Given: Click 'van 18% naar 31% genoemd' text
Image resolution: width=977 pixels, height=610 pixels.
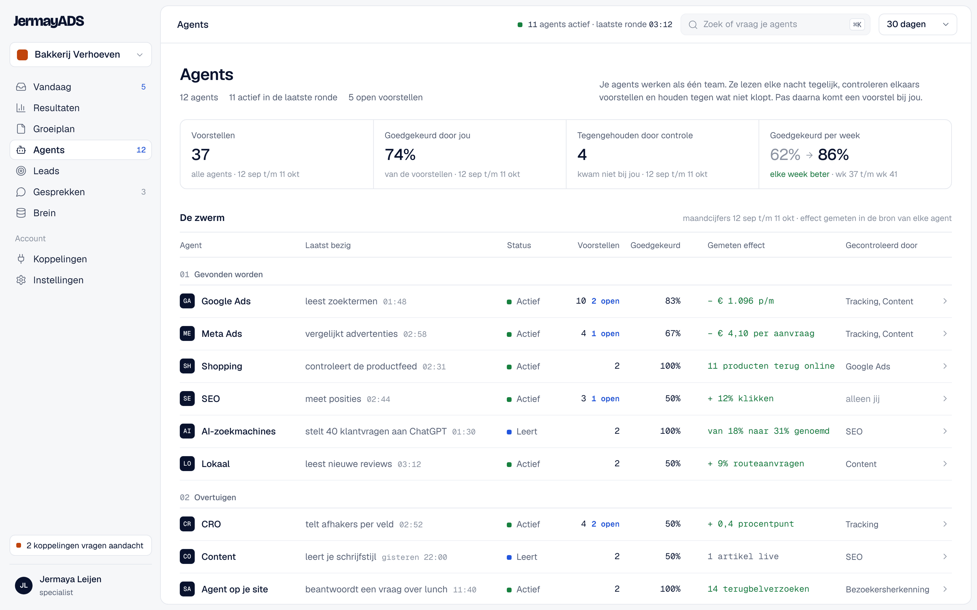Looking at the screenshot, I should pyautogui.click(x=768, y=431).
